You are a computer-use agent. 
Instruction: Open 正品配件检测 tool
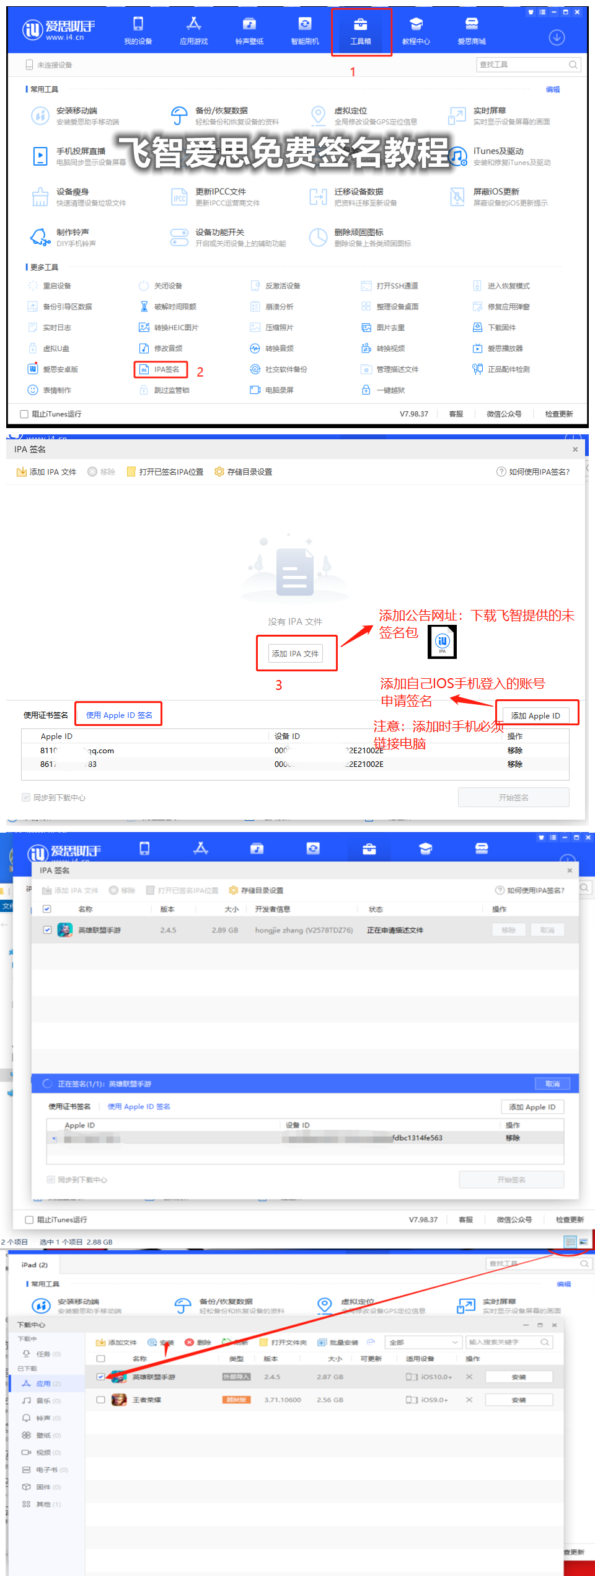[501, 369]
